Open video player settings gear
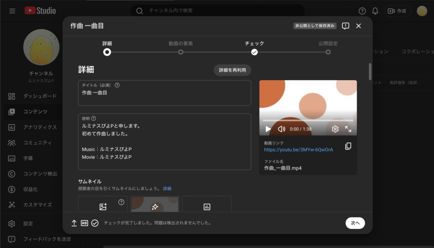The image size is (434, 248). [x=335, y=129]
